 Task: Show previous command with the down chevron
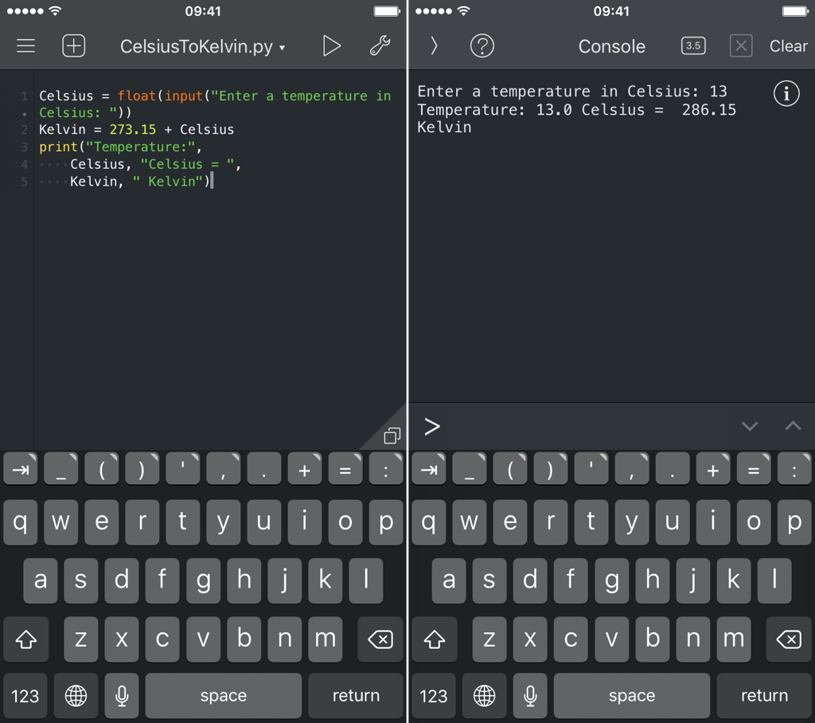[750, 427]
